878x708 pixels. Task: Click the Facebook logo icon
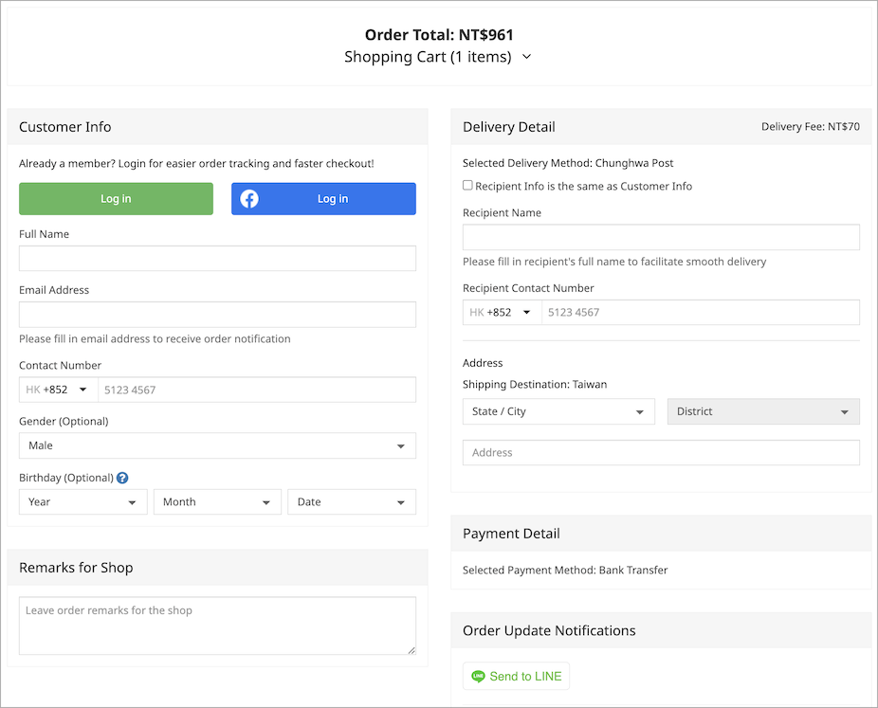(249, 199)
